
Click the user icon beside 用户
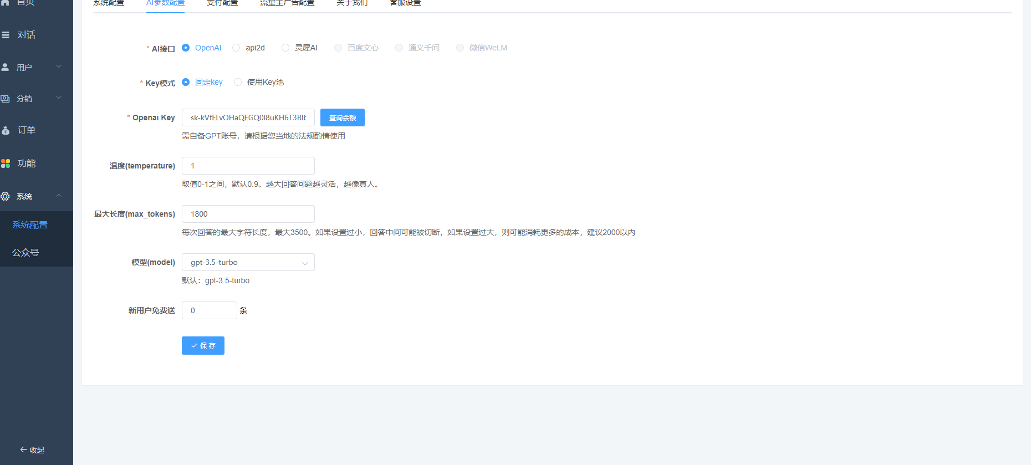[x=6, y=67]
